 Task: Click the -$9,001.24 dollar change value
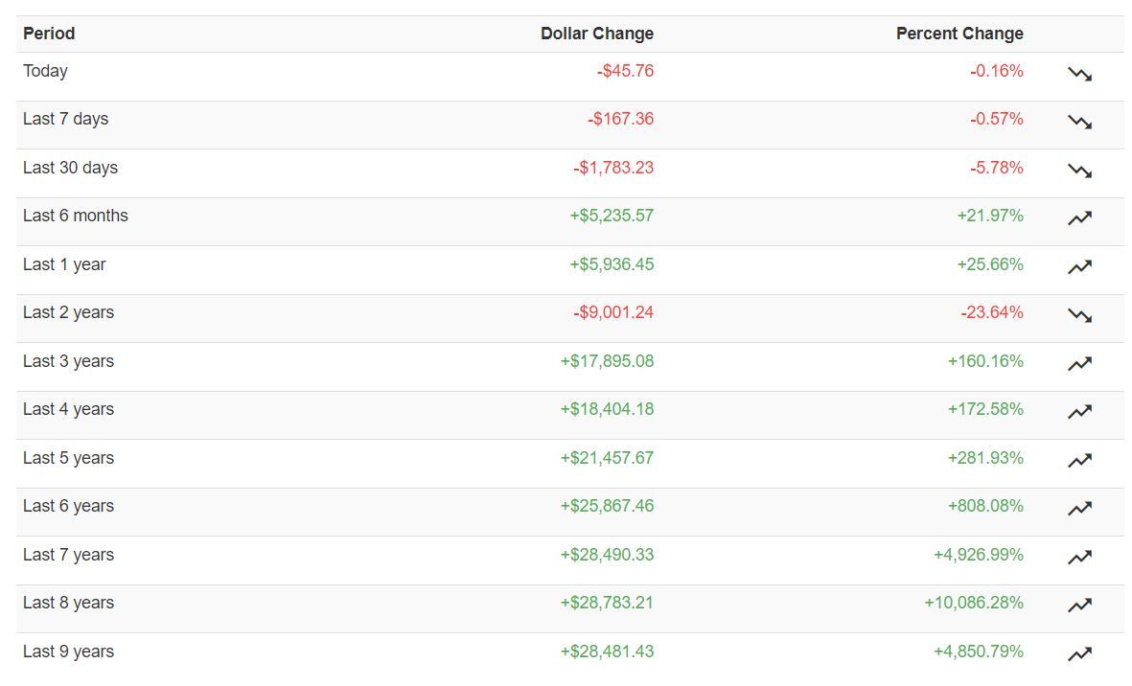[613, 312]
